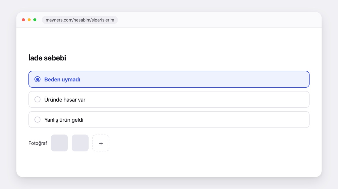
Task: Click the "Fotoğraf" label
Action: [x=38, y=143]
